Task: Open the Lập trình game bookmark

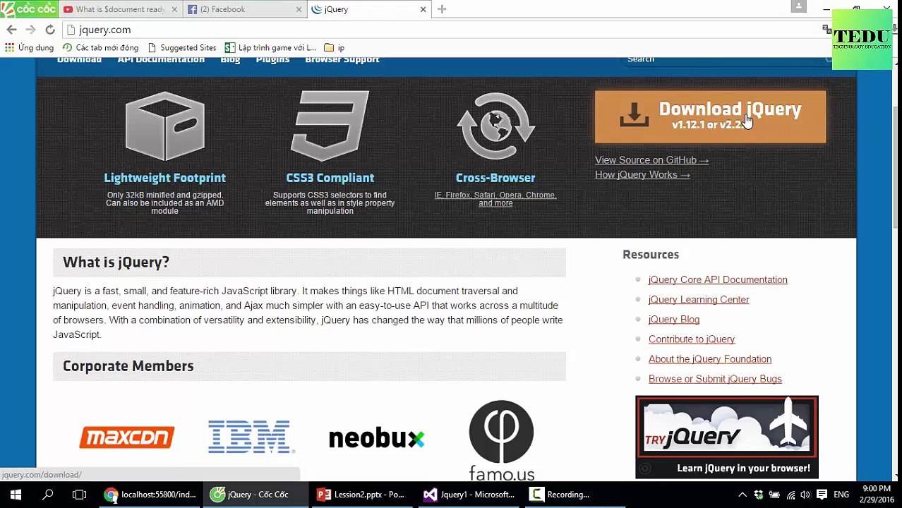Action: pos(270,47)
